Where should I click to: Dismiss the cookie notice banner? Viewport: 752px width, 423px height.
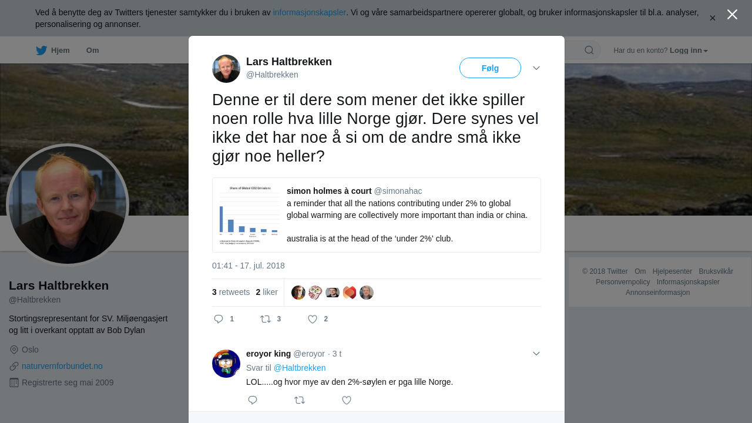(712, 18)
